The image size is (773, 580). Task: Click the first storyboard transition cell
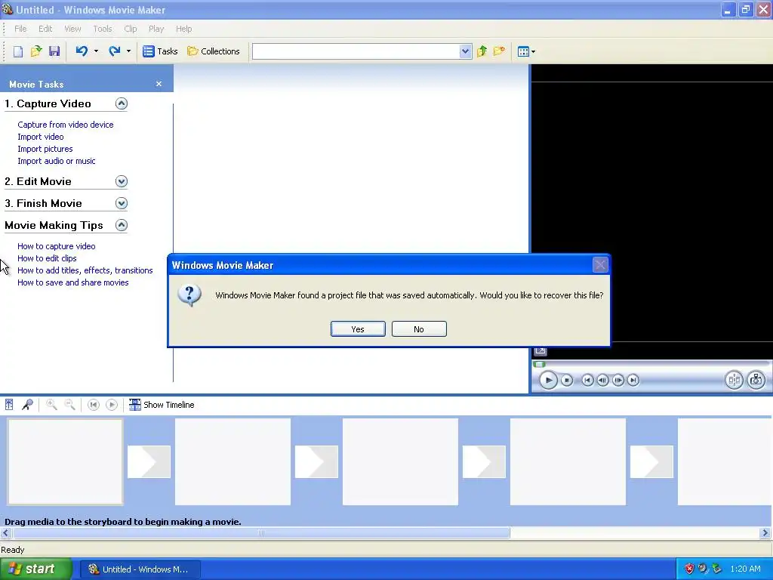pyautogui.click(x=149, y=461)
